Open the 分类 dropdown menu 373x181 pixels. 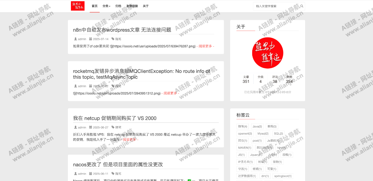pos(106,6)
